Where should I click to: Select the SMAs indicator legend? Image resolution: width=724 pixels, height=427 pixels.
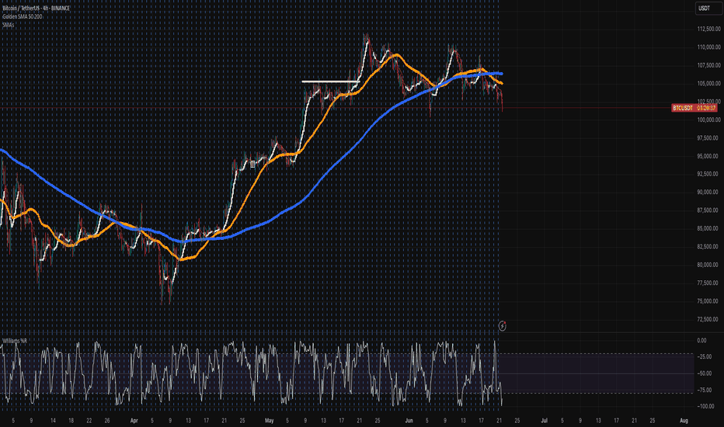tap(9, 25)
